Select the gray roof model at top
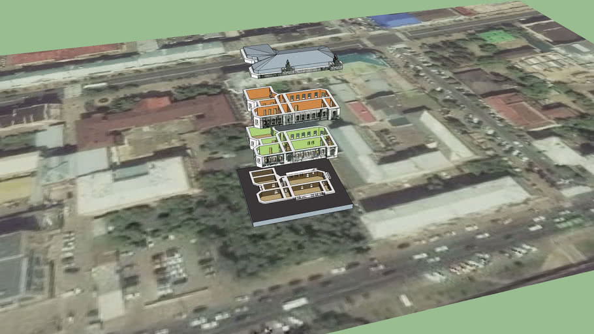Viewport: 594px width, 334px height. coord(290,61)
